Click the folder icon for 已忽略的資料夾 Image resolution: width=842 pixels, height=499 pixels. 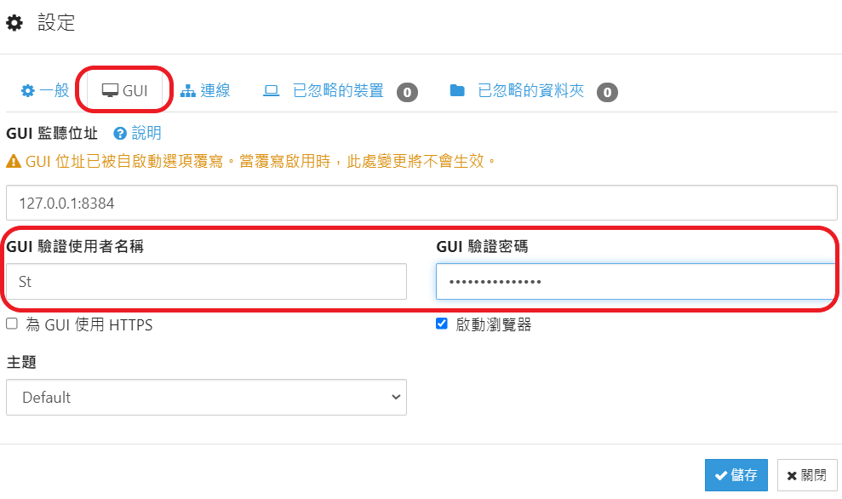pos(457,91)
